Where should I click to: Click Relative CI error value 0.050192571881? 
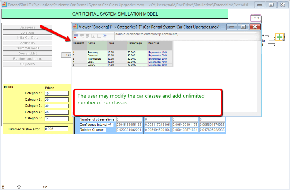tap(185, 130)
